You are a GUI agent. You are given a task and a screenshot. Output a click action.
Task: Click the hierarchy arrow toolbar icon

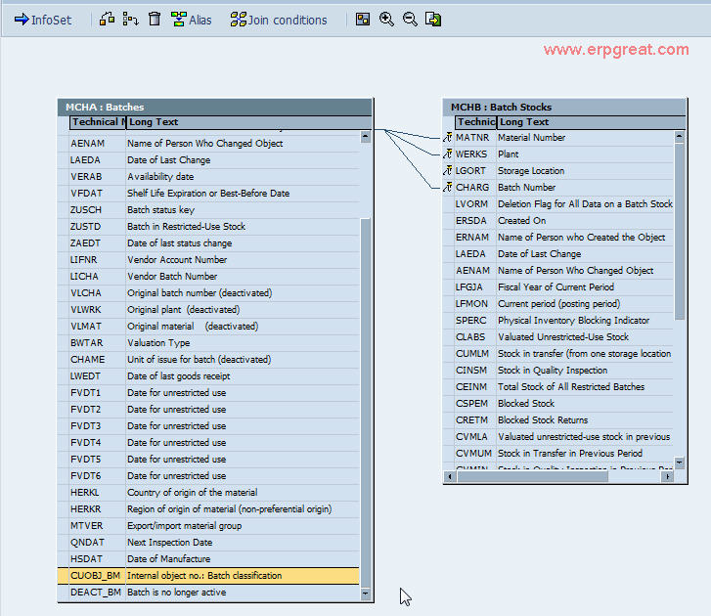[131, 19]
